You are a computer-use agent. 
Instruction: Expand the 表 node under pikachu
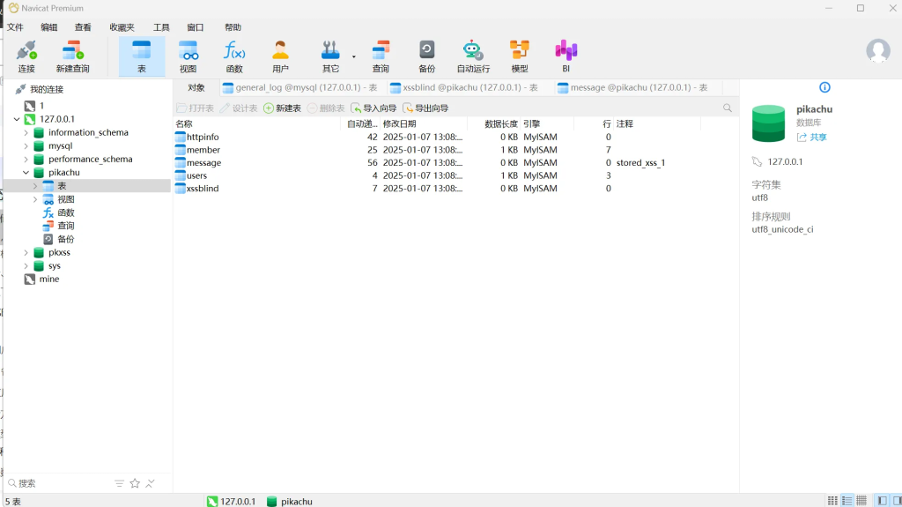(35, 185)
